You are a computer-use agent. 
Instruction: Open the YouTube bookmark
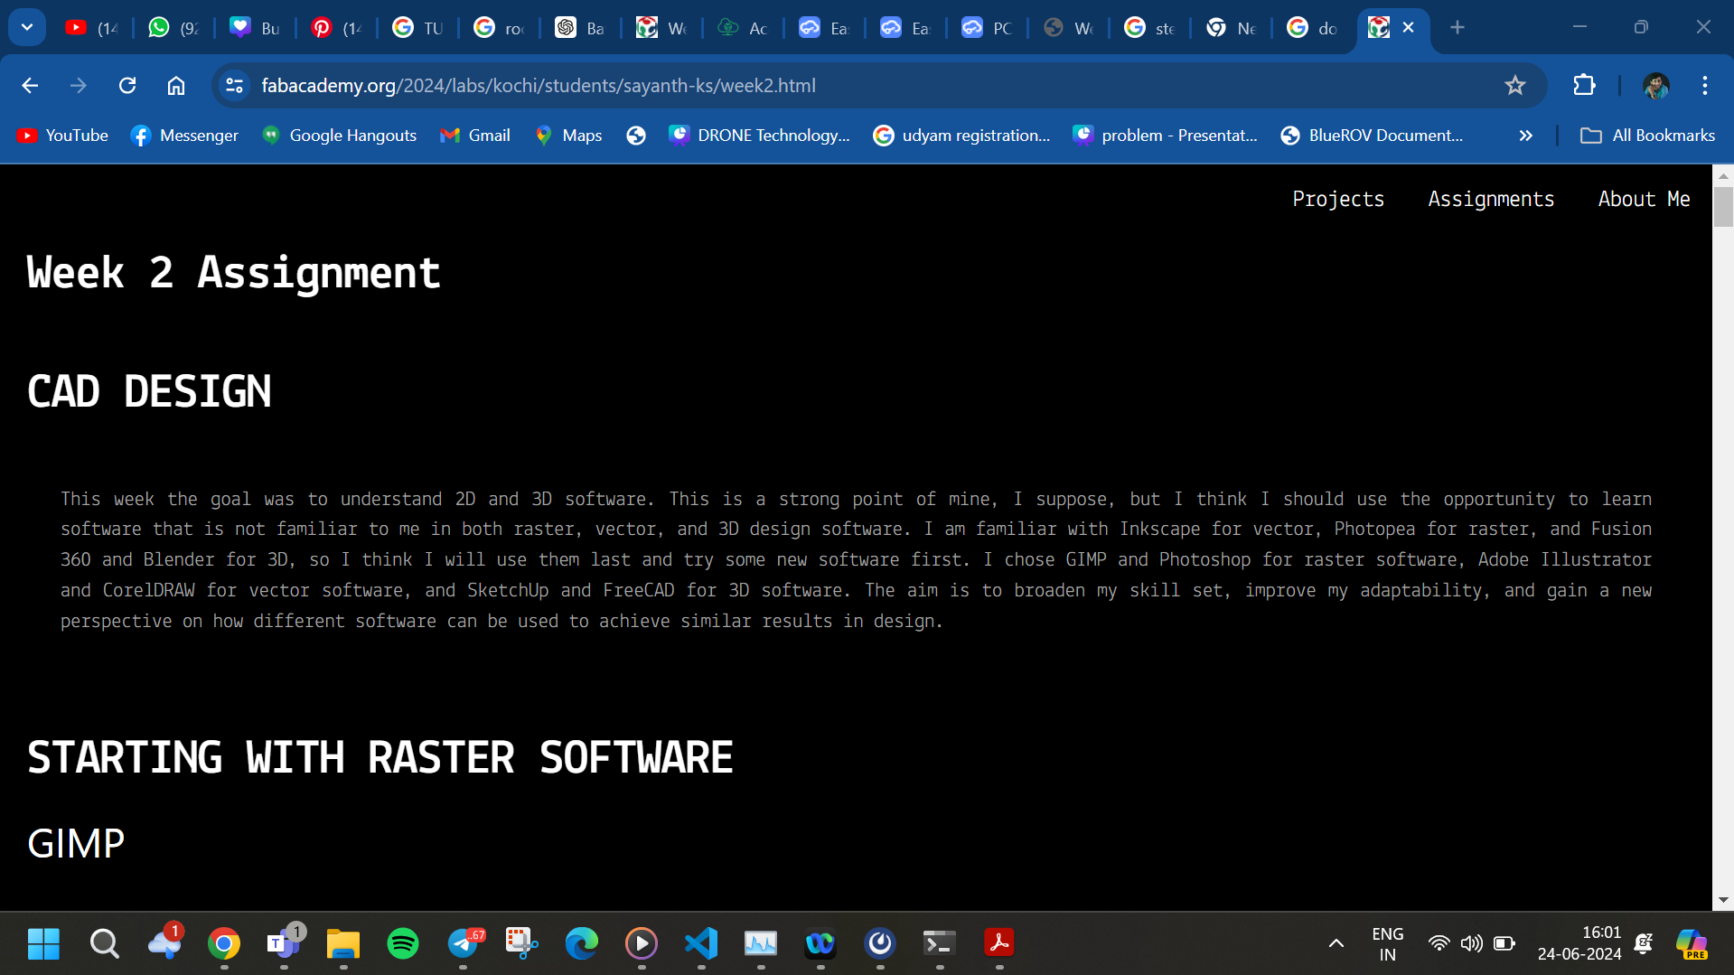click(62, 136)
